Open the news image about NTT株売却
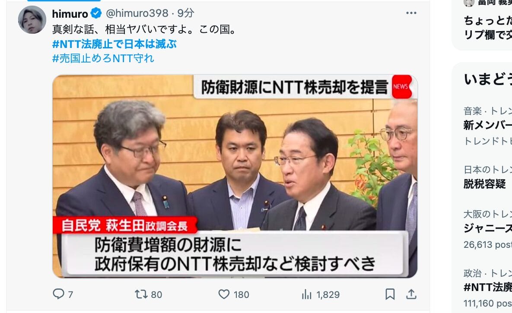This screenshot has height=313, width=512. [235, 176]
